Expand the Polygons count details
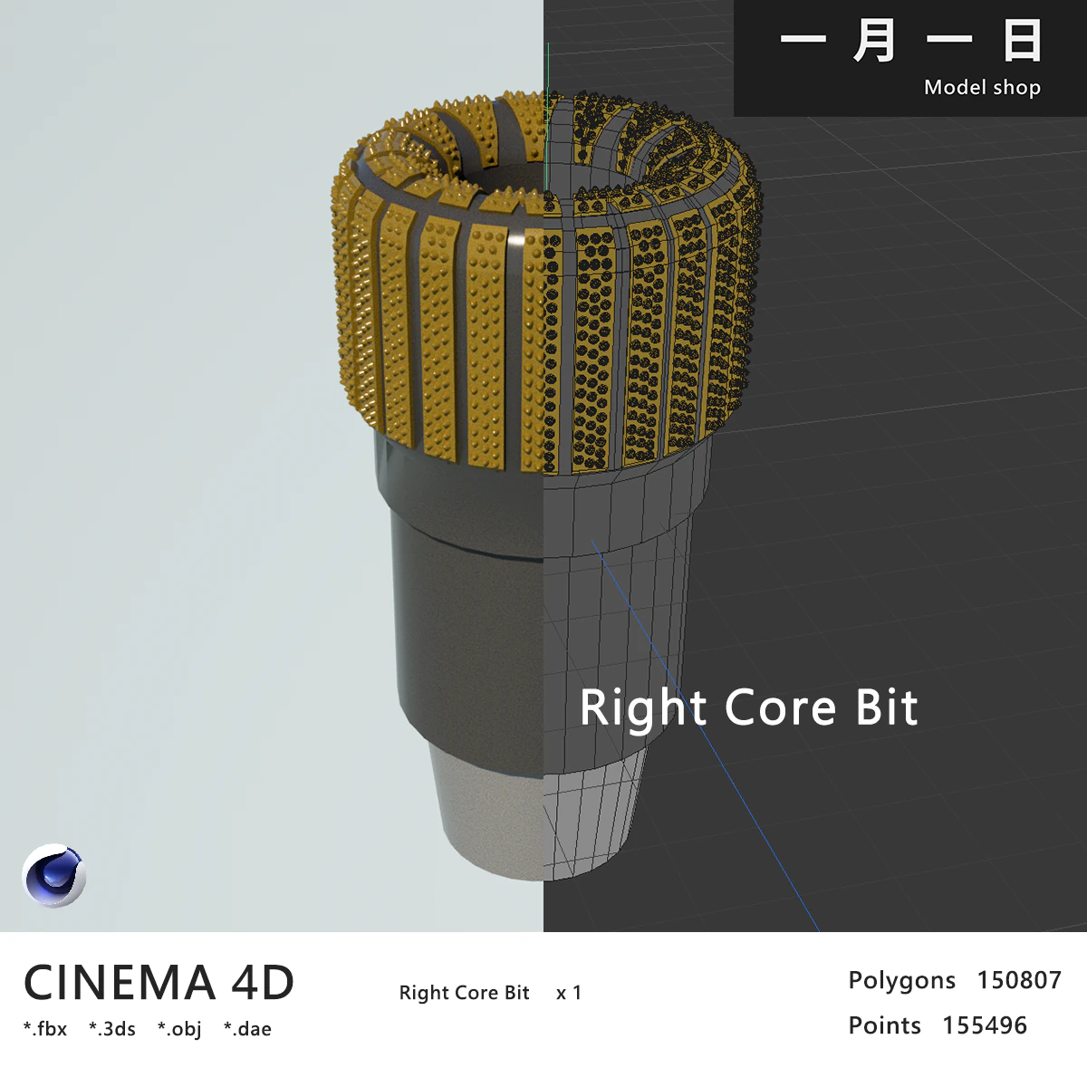 pyautogui.click(x=955, y=980)
